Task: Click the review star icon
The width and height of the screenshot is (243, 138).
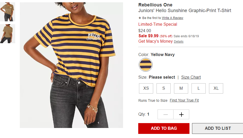Action: tap(140, 18)
